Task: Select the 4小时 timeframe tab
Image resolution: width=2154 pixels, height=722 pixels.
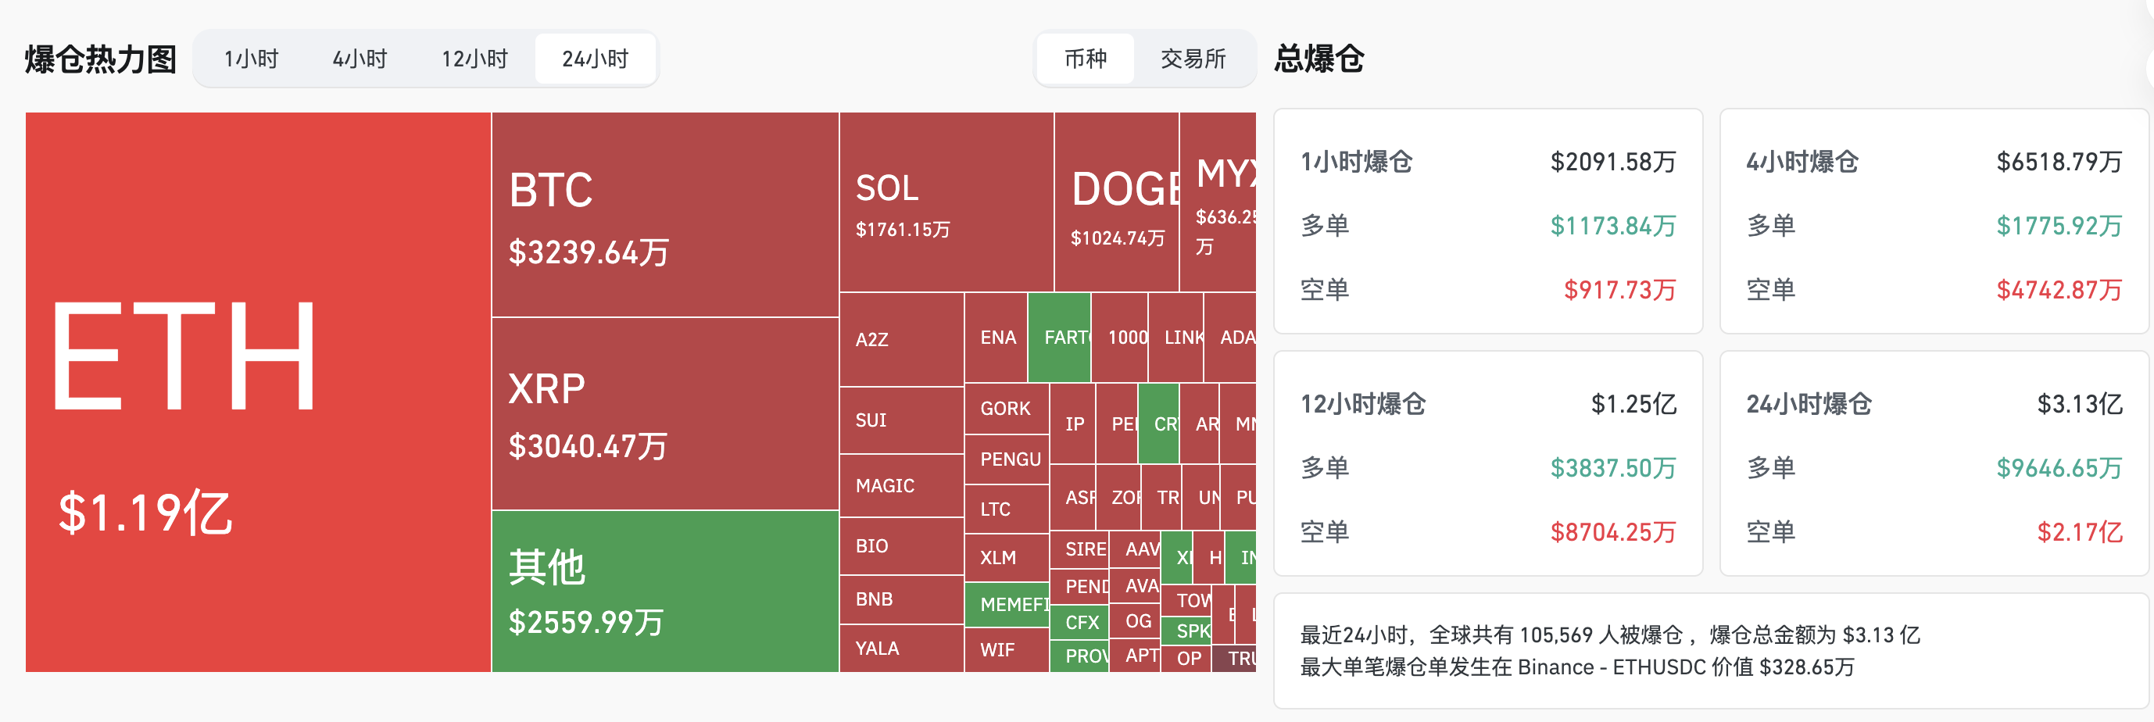Action: pos(360,59)
